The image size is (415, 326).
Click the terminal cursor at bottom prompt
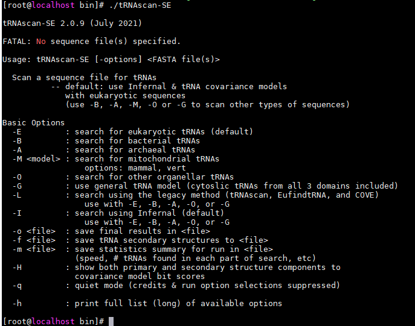click(x=111, y=321)
